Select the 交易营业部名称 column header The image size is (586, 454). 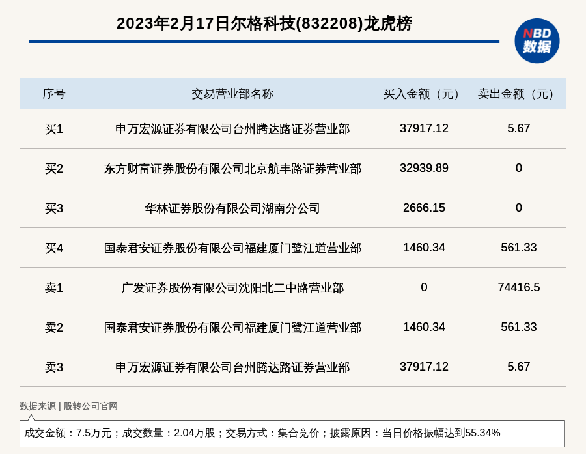pos(232,94)
